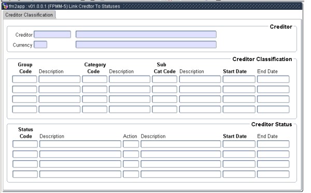Click first row Sub Cat Code field
Image resolution: width=311 pixels, height=193 pixels.
click(x=165, y=79)
